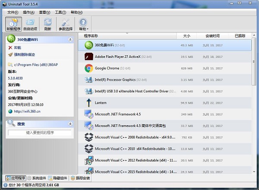Viewport: 259px width, 190px height.
Task: Click the Lantern arrow icon
Action: coord(89,103)
